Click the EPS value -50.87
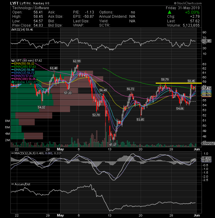Screen dimensions: 215x218 [88, 17]
